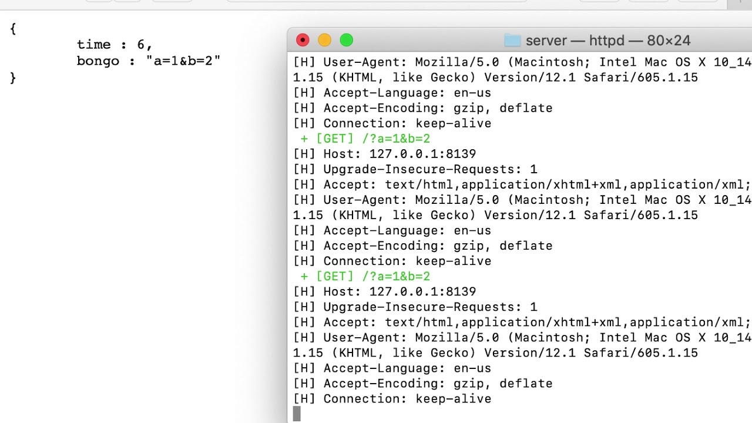Image resolution: width=752 pixels, height=423 pixels.
Task: Zoom the terminal with the green button
Action: point(347,40)
